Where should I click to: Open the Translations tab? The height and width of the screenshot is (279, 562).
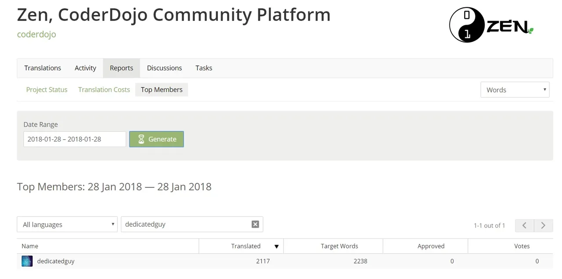tap(43, 68)
